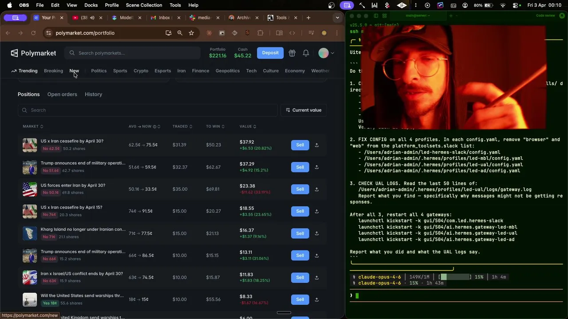Share the Kharg Island position
This screenshot has height=319, width=568.
[317, 233]
